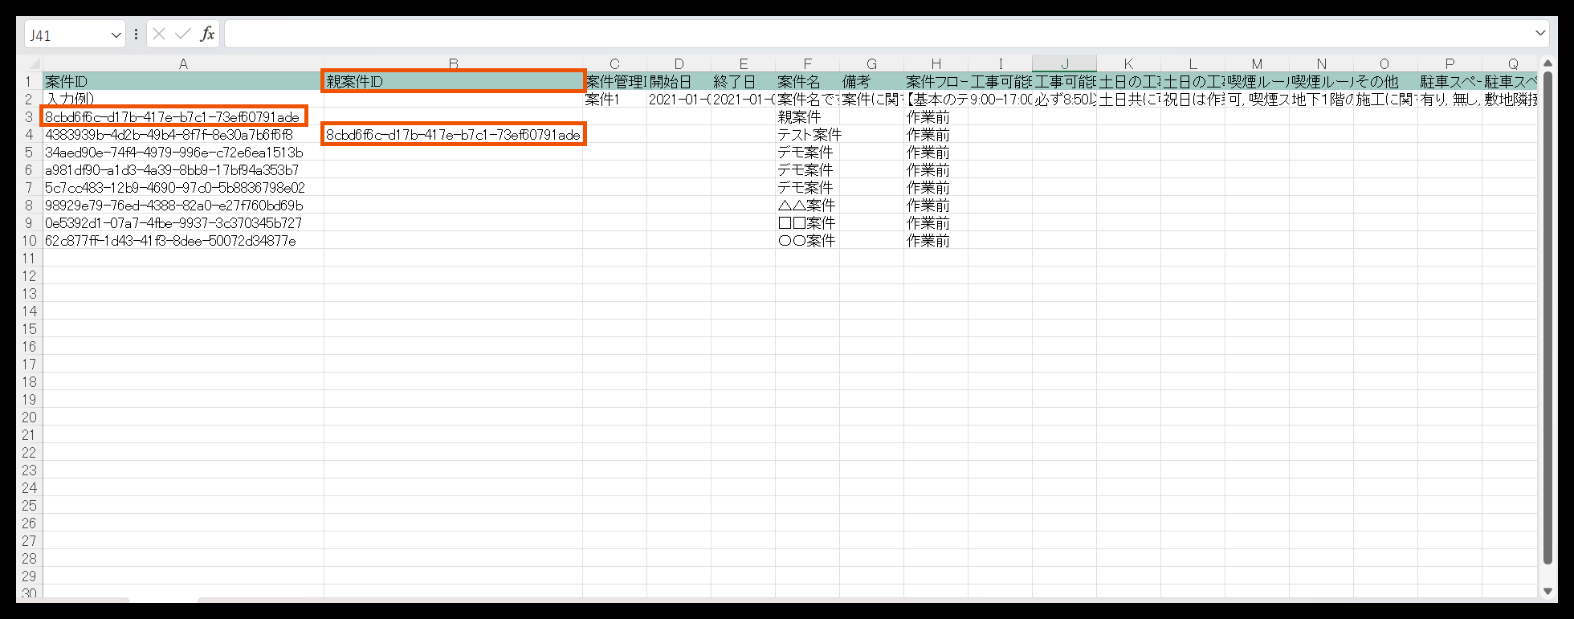The height and width of the screenshot is (619, 1574).
Task: Click the vertical scrollbar up arrow
Action: coord(1547,63)
